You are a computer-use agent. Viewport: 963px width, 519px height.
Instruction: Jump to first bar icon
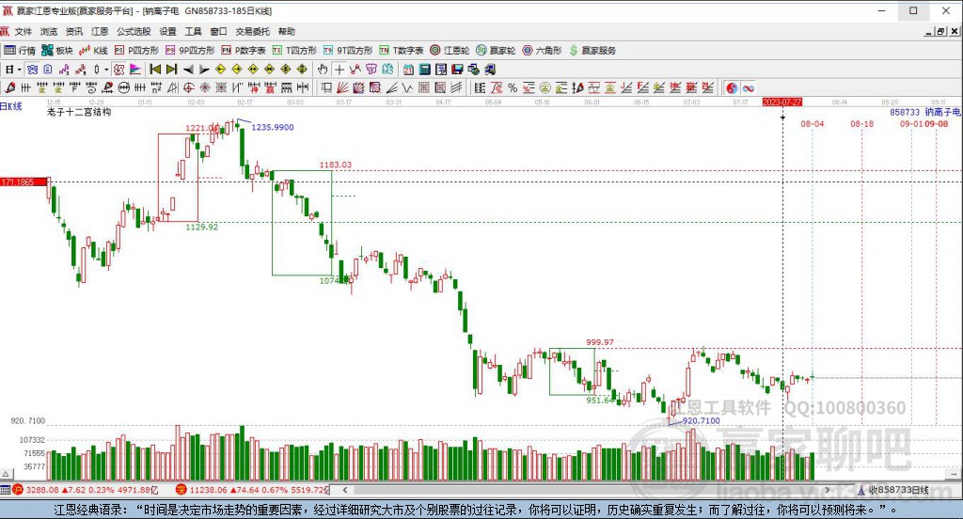155,70
